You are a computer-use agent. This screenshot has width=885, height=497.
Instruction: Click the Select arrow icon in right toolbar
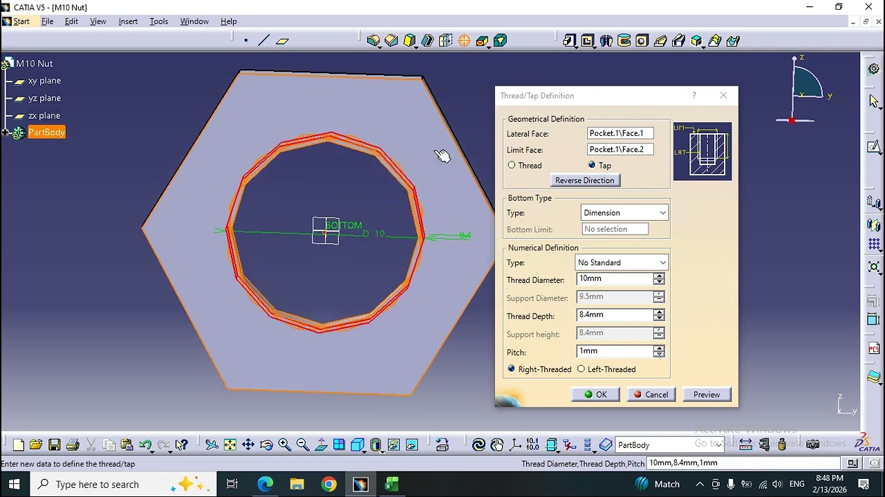tap(874, 101)
